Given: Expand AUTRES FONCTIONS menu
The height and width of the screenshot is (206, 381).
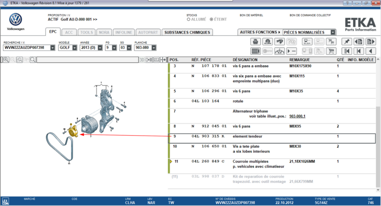Looking at the screenshot, I should (x=260, y=32).
